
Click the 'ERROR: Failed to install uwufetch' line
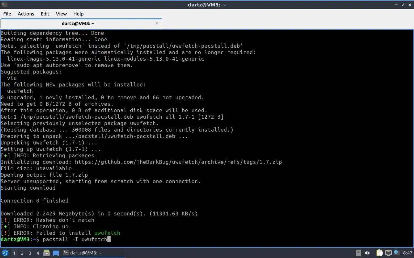pyautogui.click(x=60, y=233)
